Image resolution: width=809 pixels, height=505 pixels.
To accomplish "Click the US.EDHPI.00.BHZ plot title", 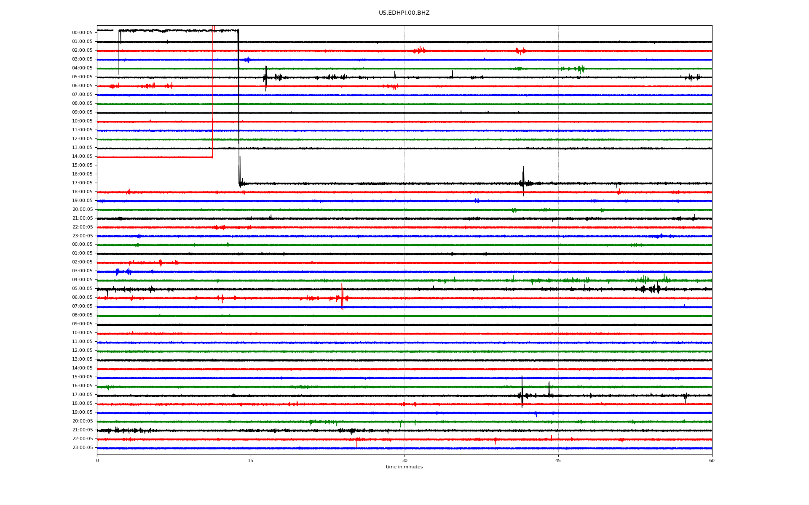I will click(x=404, y=13).
